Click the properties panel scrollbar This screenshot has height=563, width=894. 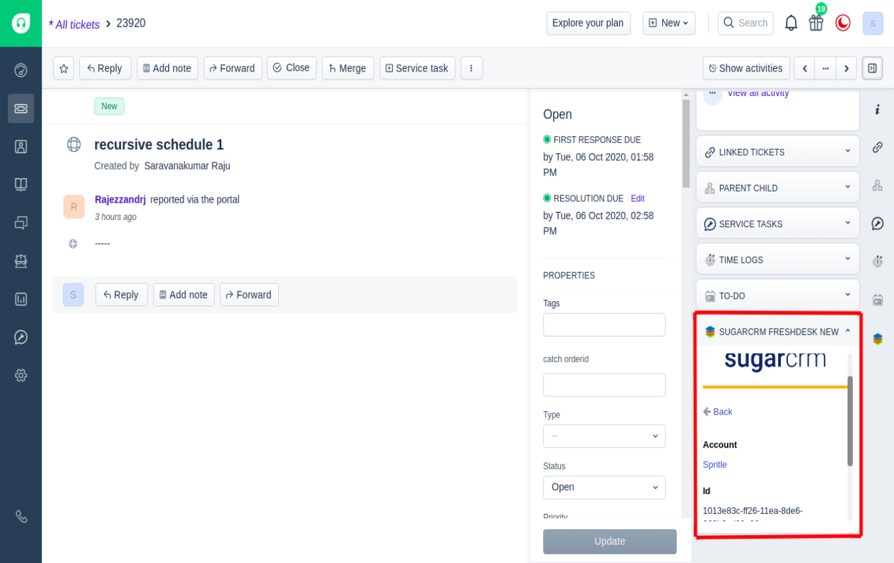click(x=686, y=142)
